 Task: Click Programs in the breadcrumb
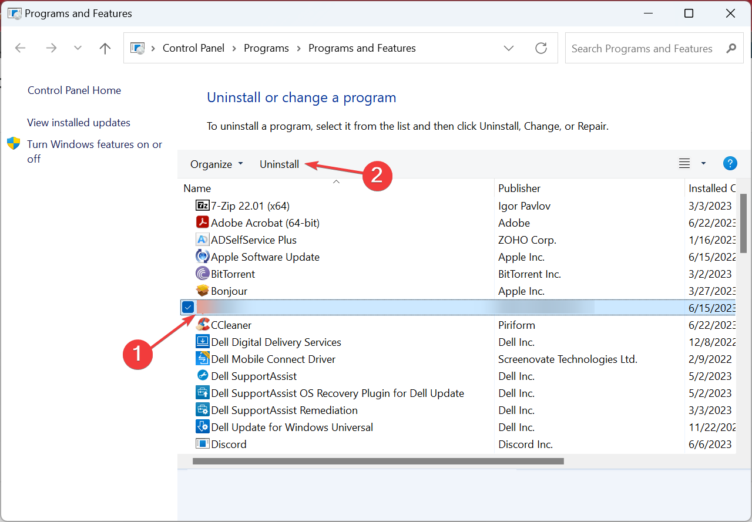coord(266,48)
